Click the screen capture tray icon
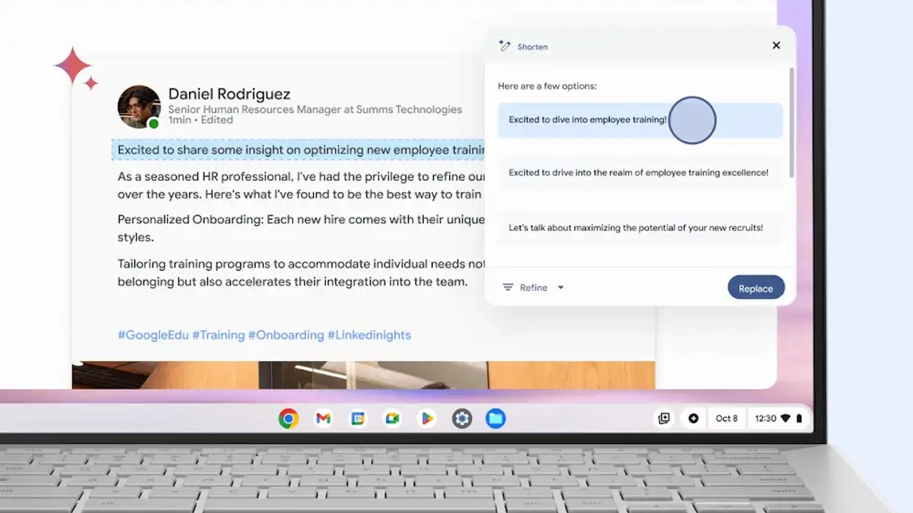The width and height of the screenshot is (913, 513). tap(664, 418)
